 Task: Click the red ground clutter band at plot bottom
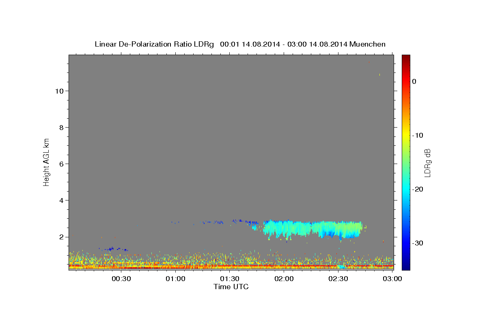231,267
